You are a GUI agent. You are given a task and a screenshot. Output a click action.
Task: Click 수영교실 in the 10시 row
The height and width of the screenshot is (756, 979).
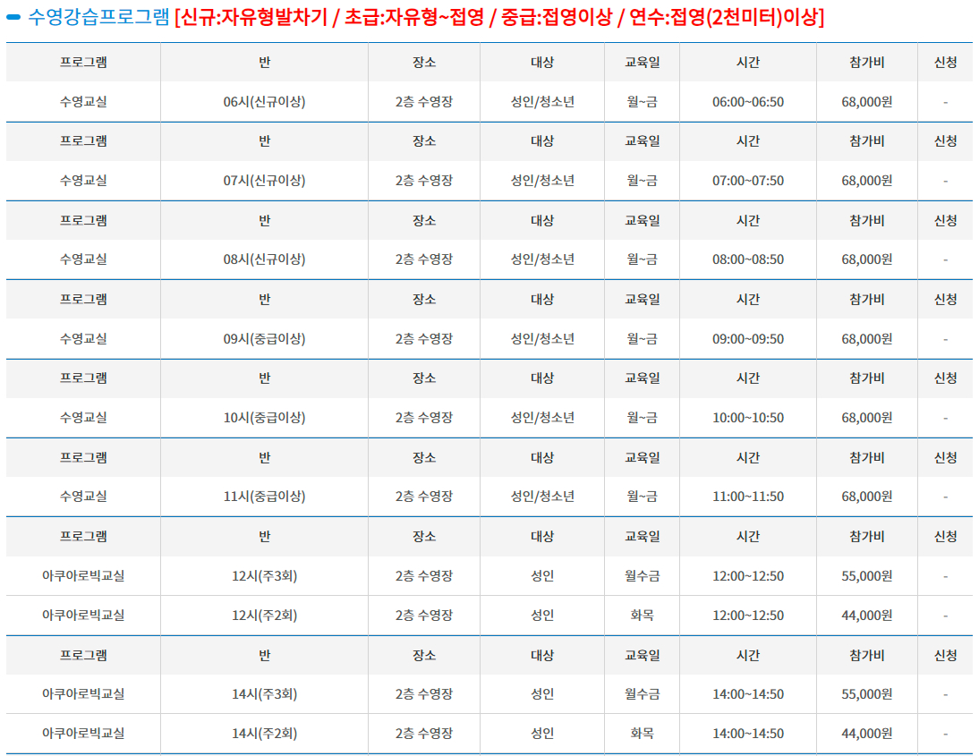pyautogui.click(x=83, y=418)
